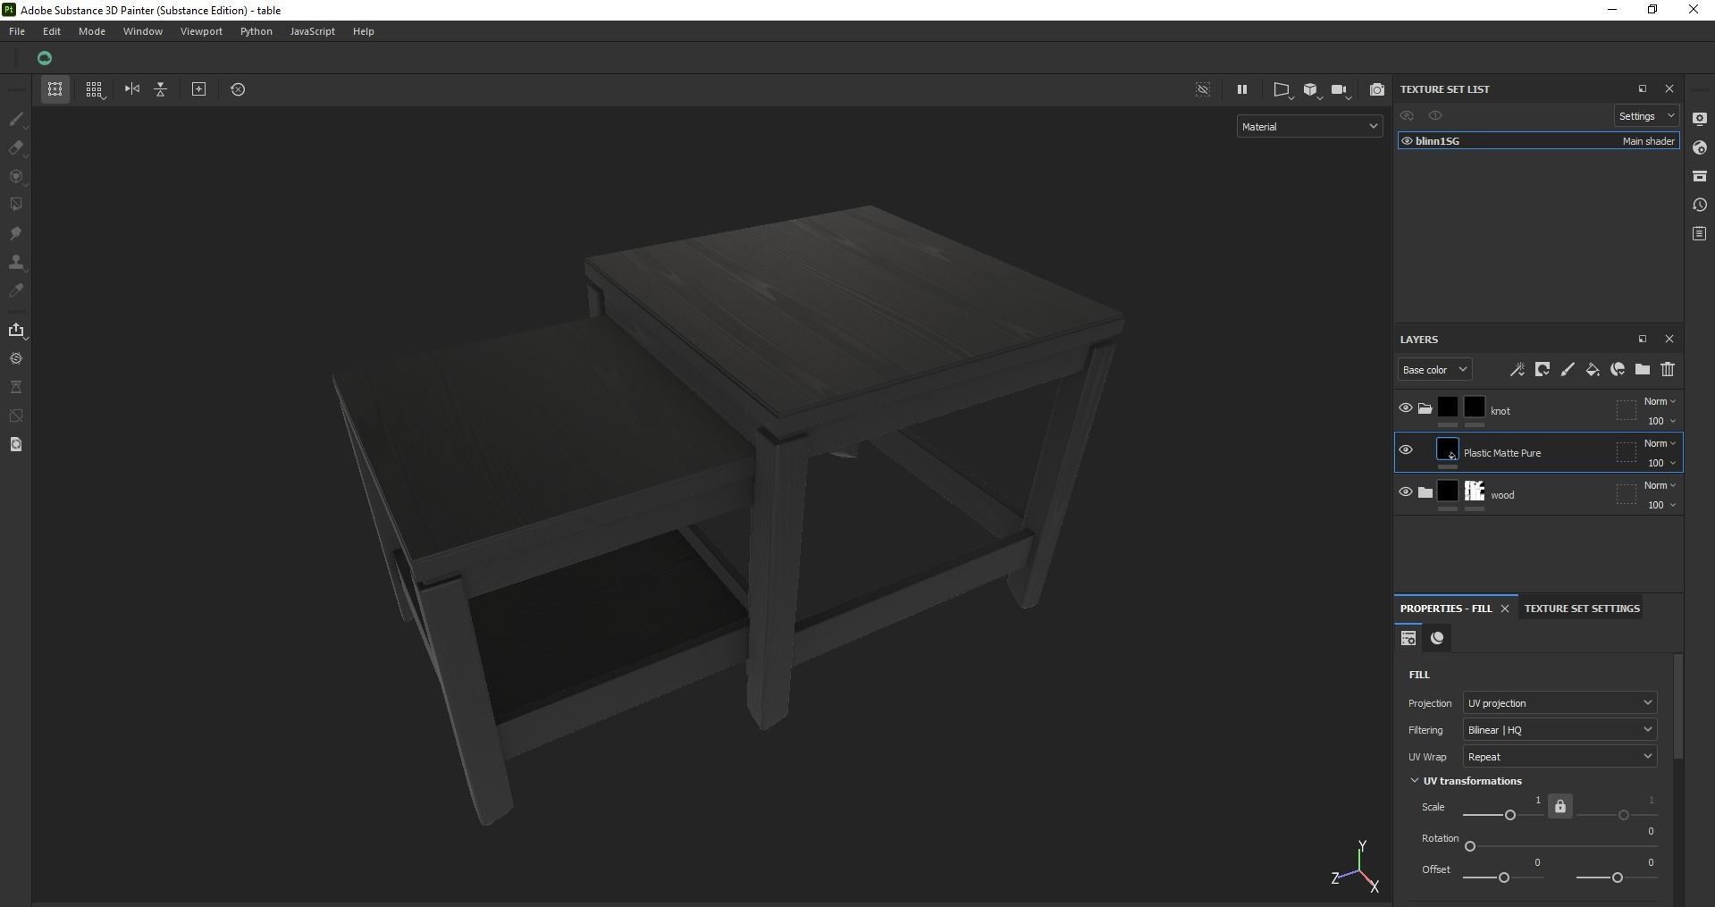Open Display settings on right sidebar
This screenshot has height=907, width=1715.
[1700, 119]
